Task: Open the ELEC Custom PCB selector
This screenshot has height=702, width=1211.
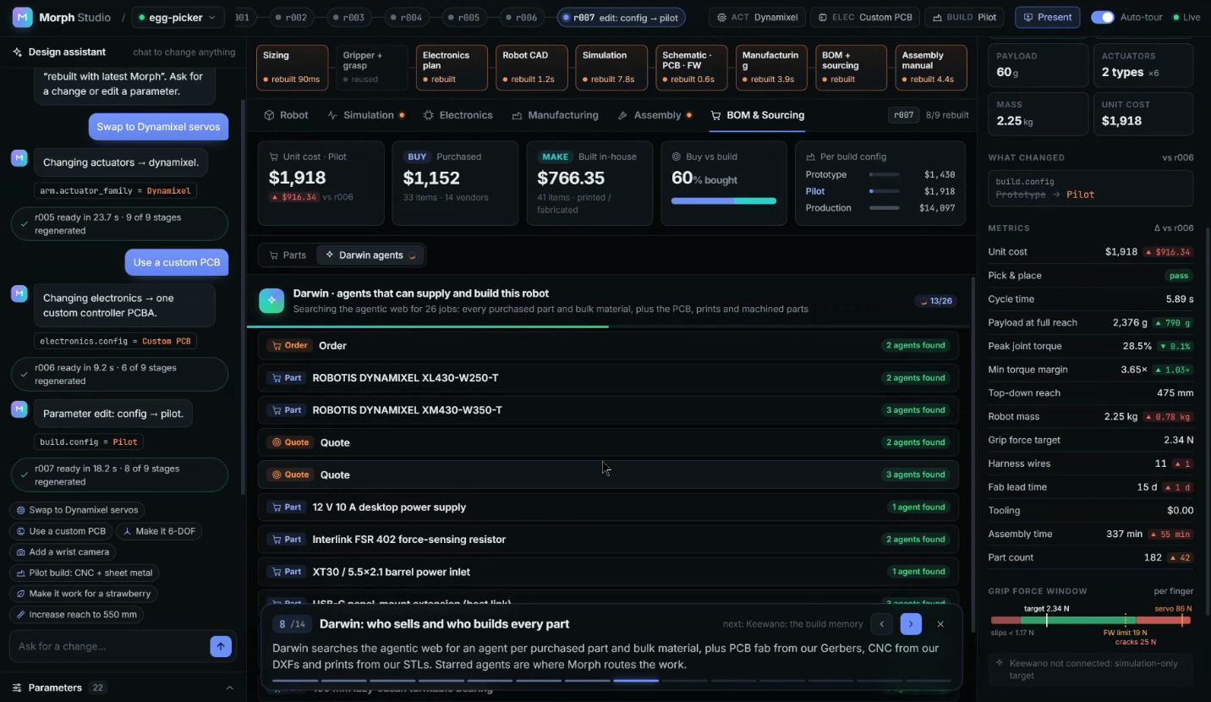Action: [x=866, y=17]
